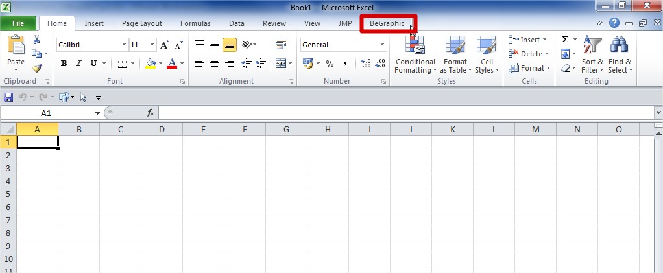Center text horizontally in the cell

pyautogui.click(x=215, y=64)
